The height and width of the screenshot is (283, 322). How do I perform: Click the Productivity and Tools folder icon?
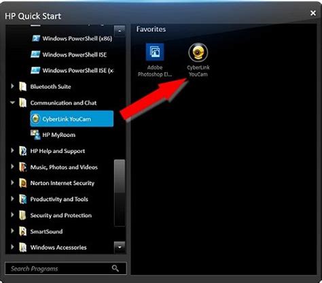pyautogui.click(x=22, y=199)
